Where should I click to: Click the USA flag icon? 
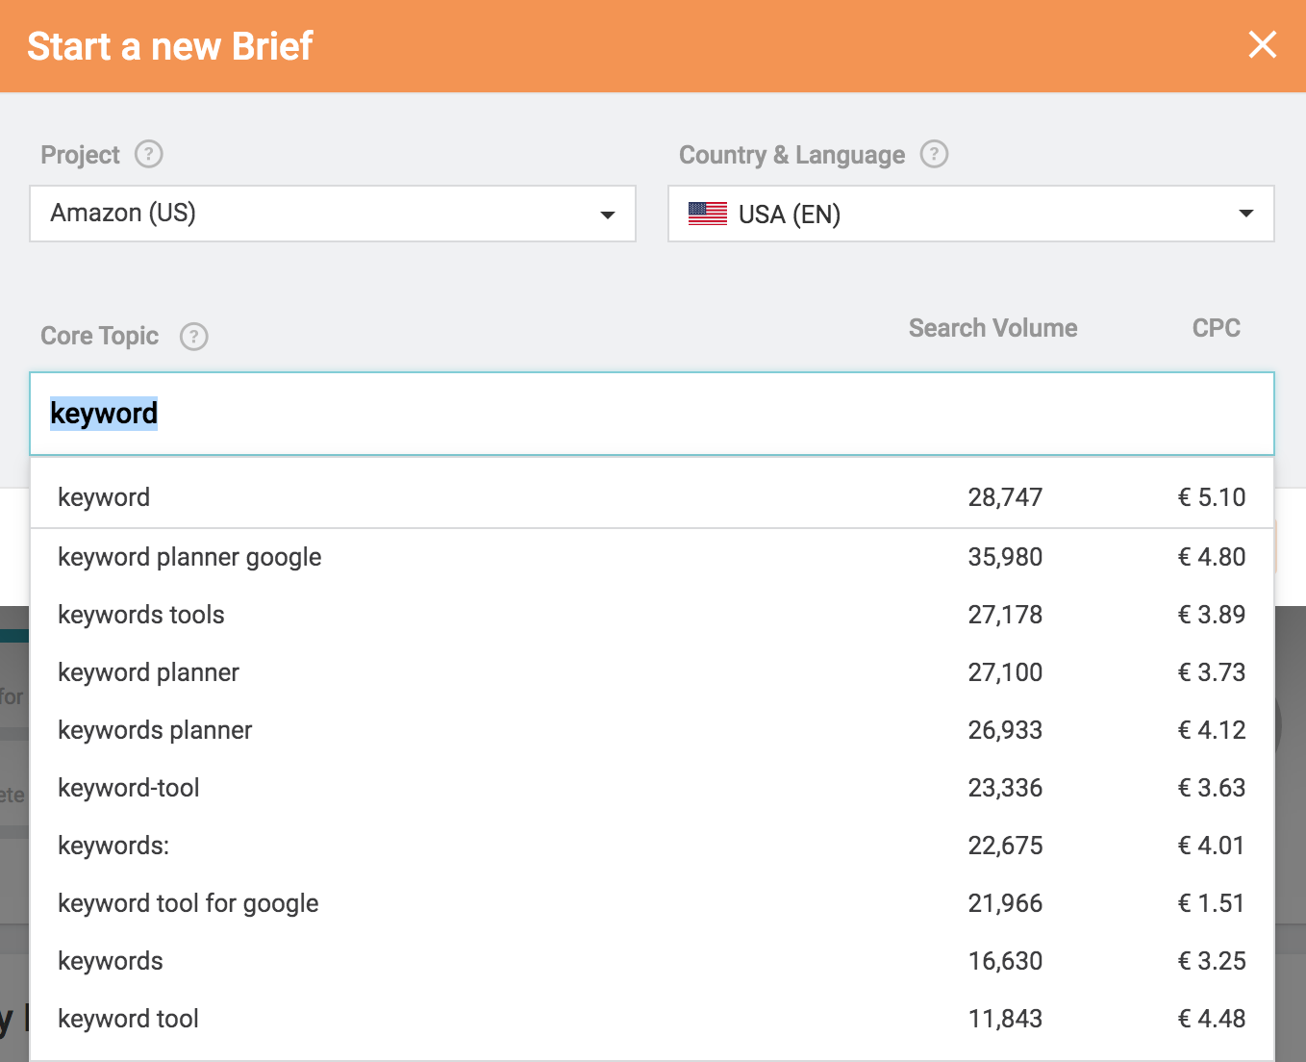coord(708,214)
